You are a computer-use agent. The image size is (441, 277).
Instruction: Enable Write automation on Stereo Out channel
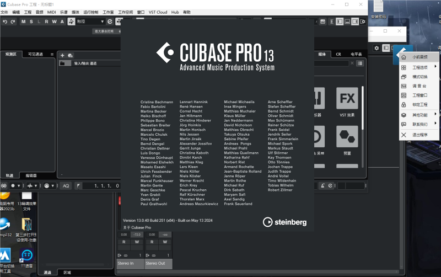tap(165, 242)
